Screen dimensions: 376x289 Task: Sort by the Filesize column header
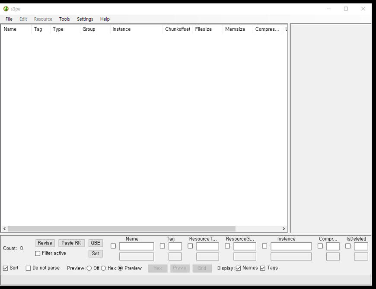(207, 29)
